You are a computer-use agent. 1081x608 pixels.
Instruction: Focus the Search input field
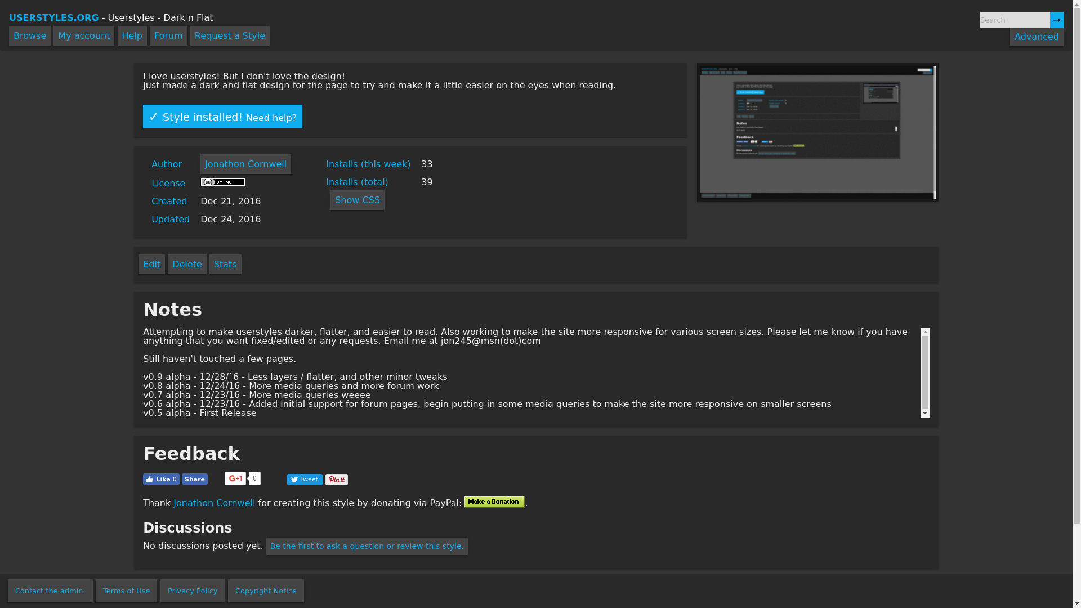1015,20
